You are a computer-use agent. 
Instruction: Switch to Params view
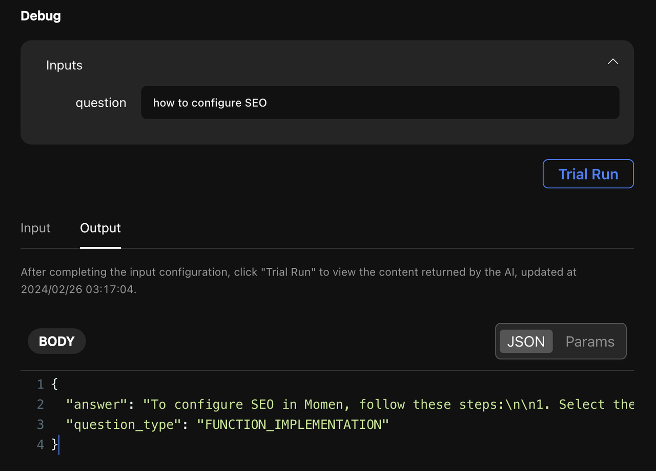(590, 342)
